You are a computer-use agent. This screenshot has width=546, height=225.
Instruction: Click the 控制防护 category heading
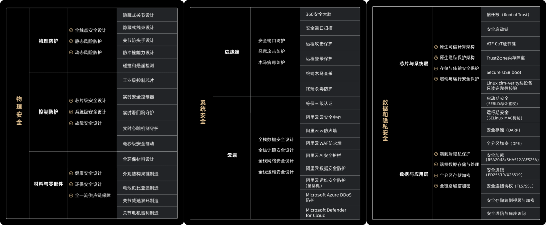click(49, 112)
